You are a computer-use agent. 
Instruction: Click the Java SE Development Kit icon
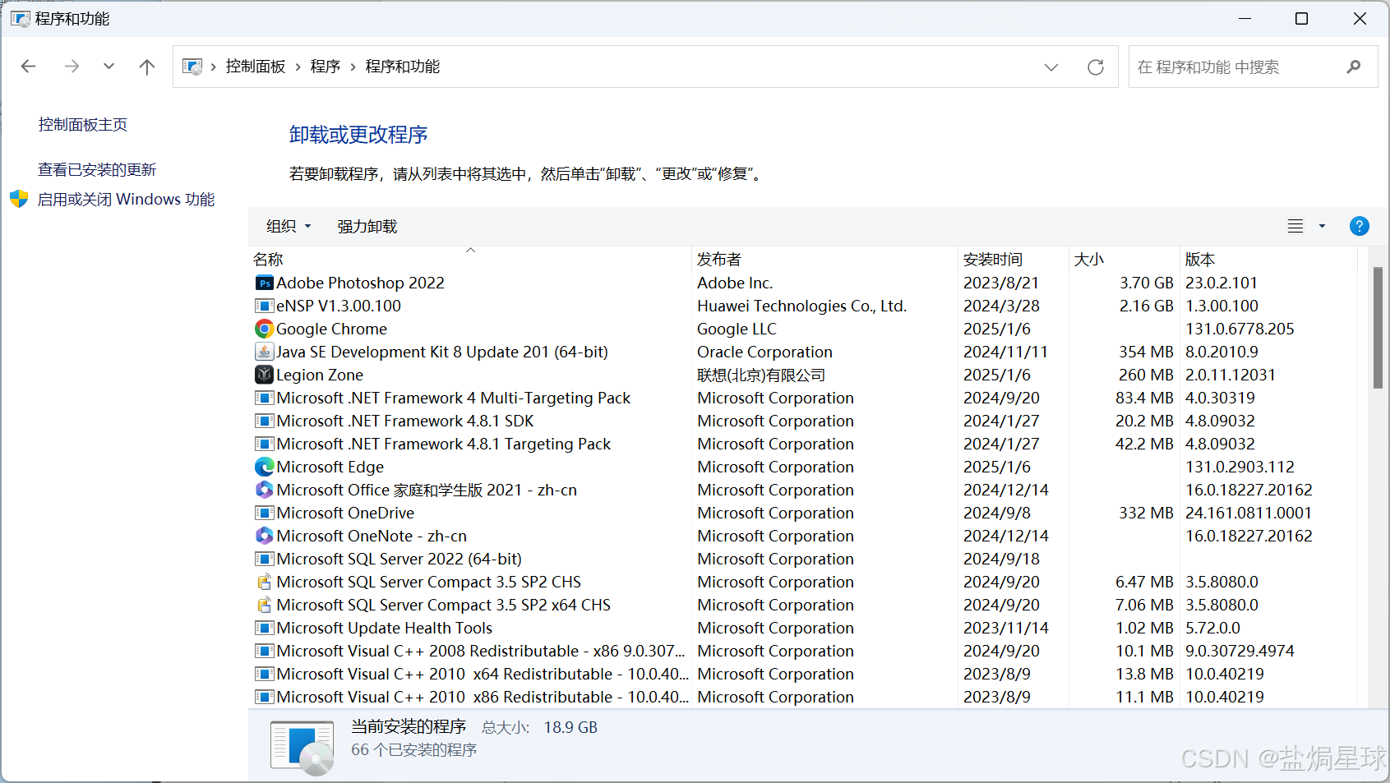pyautogui.click(x=264, y=352)
